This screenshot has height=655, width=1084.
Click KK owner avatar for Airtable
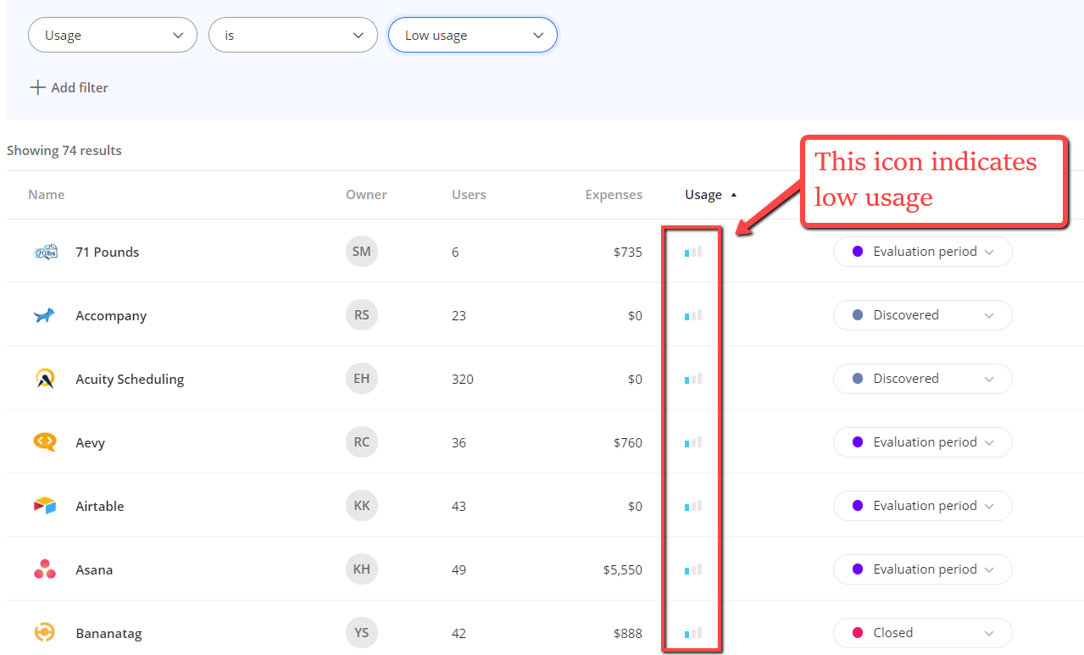tap(362, 506)
